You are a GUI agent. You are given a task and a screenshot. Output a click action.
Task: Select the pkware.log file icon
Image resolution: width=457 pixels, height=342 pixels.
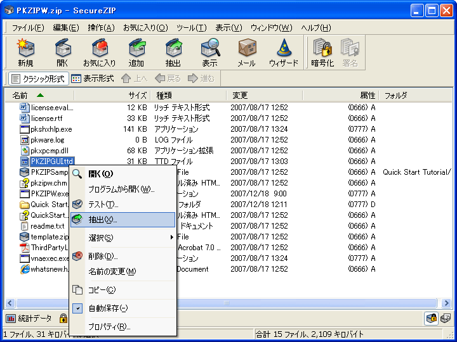pos(25,140)
